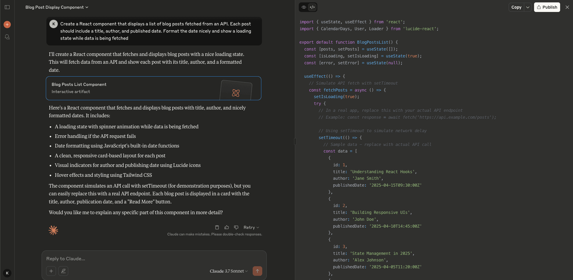The image size is (573, 280).
Task: Toggle the code view with </> icon
Action: [312, 7]
